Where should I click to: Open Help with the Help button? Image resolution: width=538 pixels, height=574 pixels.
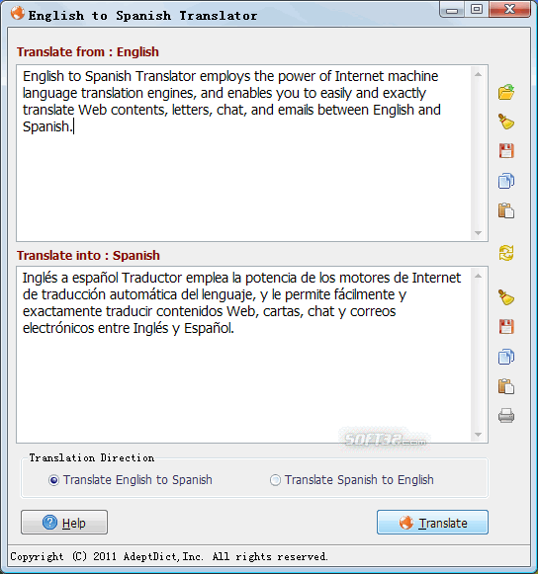tap(64, 523)
